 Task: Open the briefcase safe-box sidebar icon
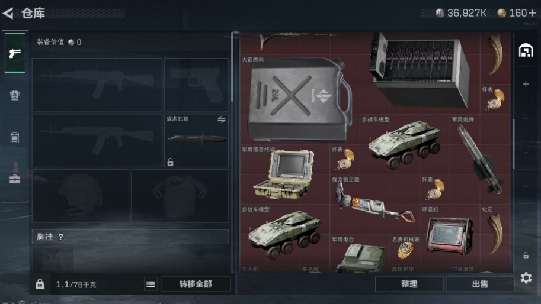pos(14,179)
